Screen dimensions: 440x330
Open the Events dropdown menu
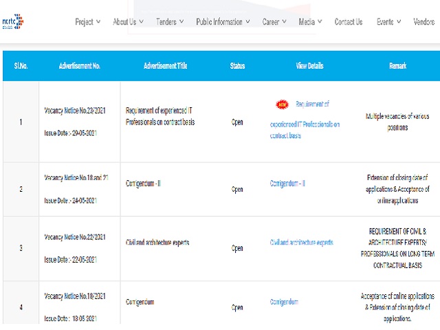pos(388,21)
